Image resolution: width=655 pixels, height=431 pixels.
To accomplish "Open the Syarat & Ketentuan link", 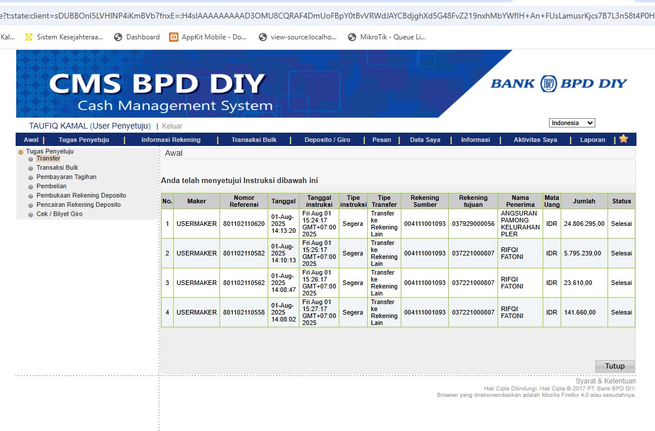I will [x=606, y=381].
